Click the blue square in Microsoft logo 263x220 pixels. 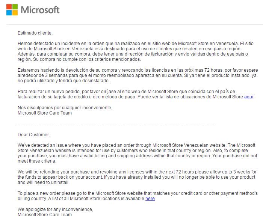(x=9, y=12)
